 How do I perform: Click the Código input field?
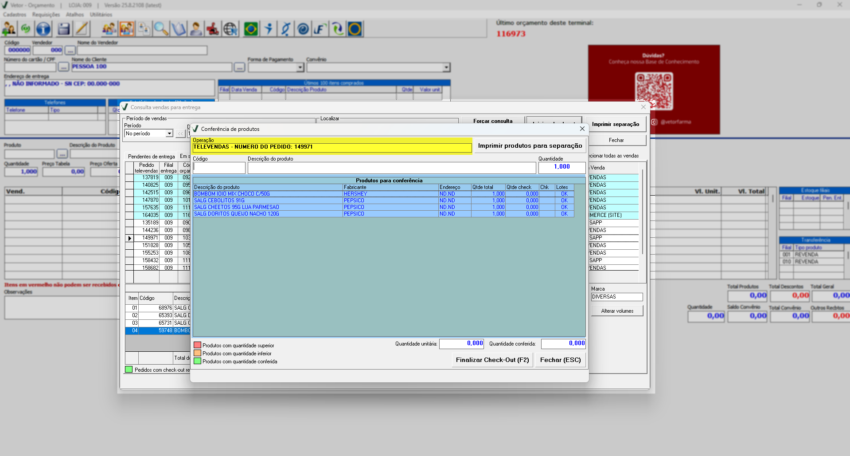pyautogui.click(x=219, y=168)
